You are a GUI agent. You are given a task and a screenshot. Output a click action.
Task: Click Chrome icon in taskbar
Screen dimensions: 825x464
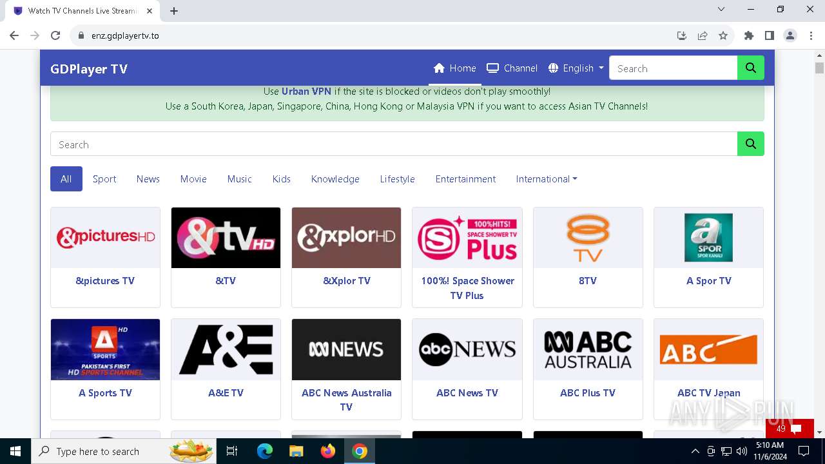tap(360, 451)
